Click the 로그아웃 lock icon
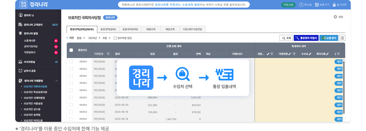Viewport: 366px width, 131px height. click(334, 5)
